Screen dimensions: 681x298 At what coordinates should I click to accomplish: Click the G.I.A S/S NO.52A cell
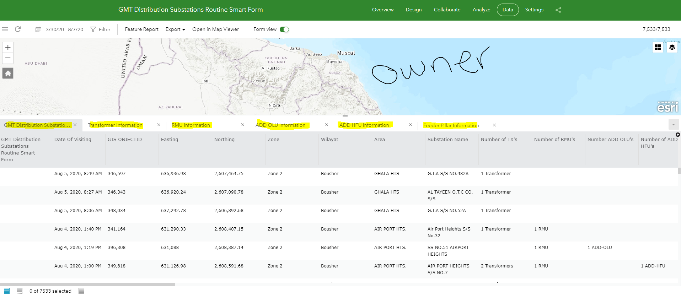[x=446, y=211]
